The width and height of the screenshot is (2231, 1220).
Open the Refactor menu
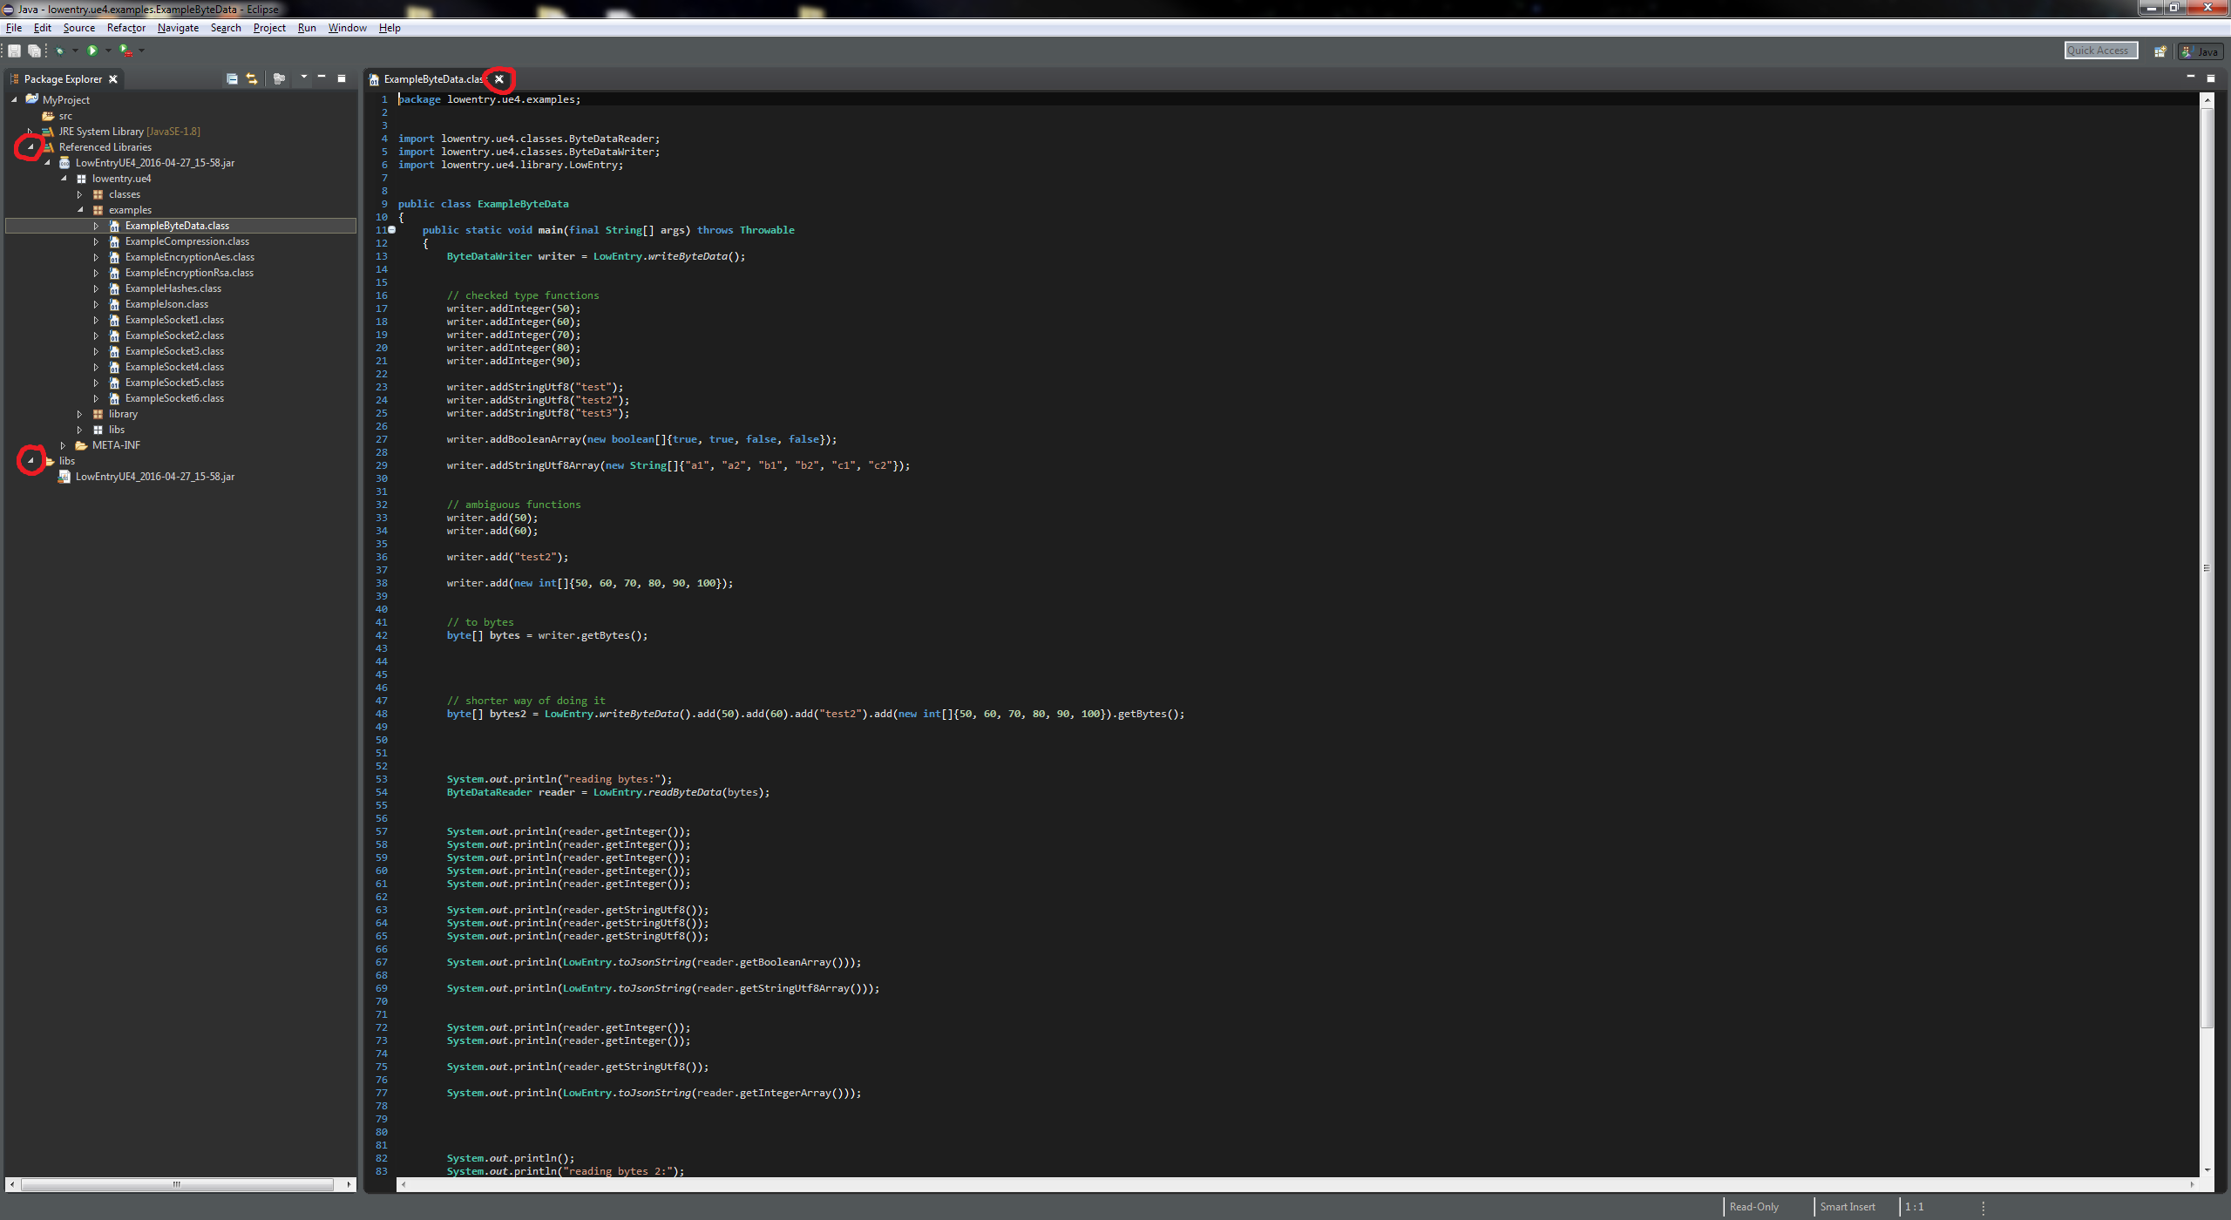coord(126,27)
